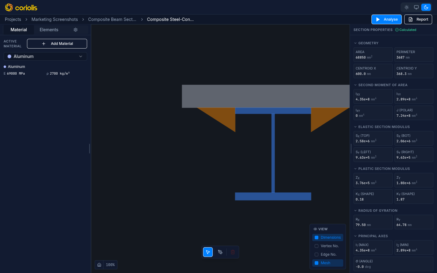Enable the Vertex No. checkbox

tap(317, 246)
